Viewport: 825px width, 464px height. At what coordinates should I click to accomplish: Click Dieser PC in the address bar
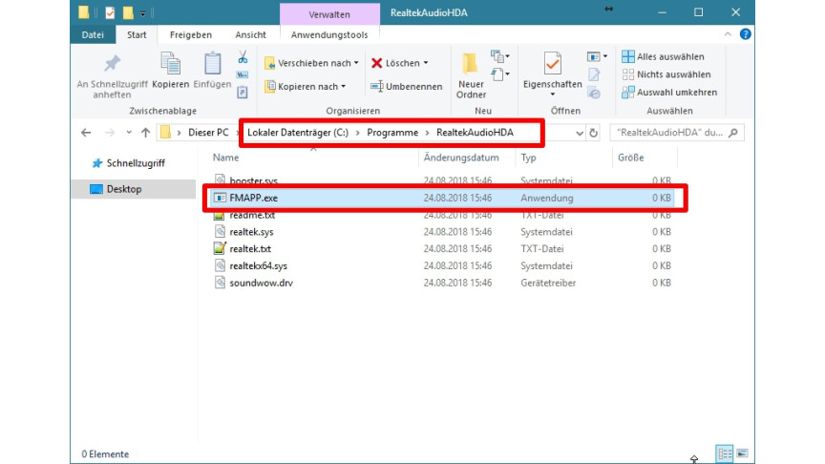tap(208, 133)
